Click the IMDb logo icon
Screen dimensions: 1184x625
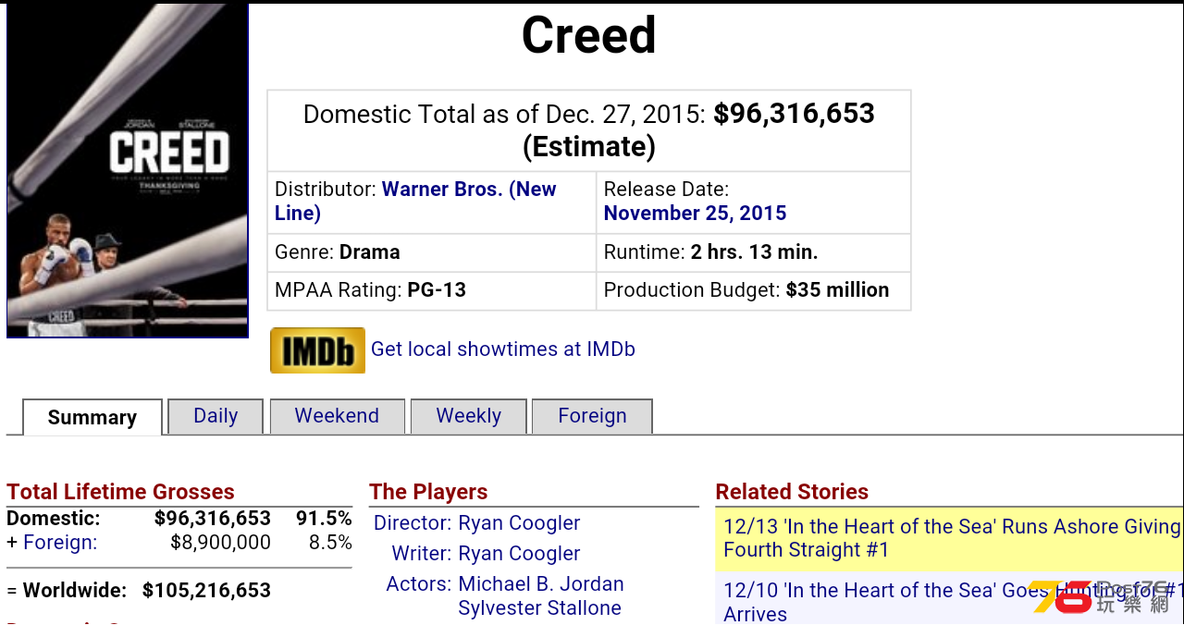(x=317, y=350)
